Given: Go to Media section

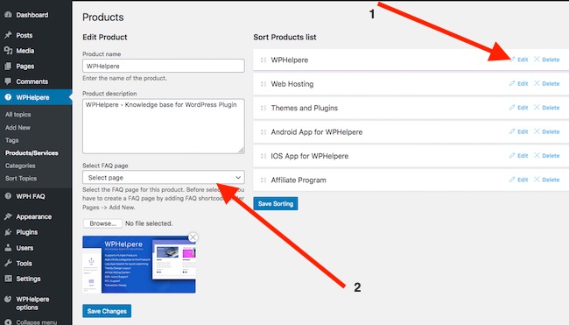Looking at the screenshot, I should [25, 51].
